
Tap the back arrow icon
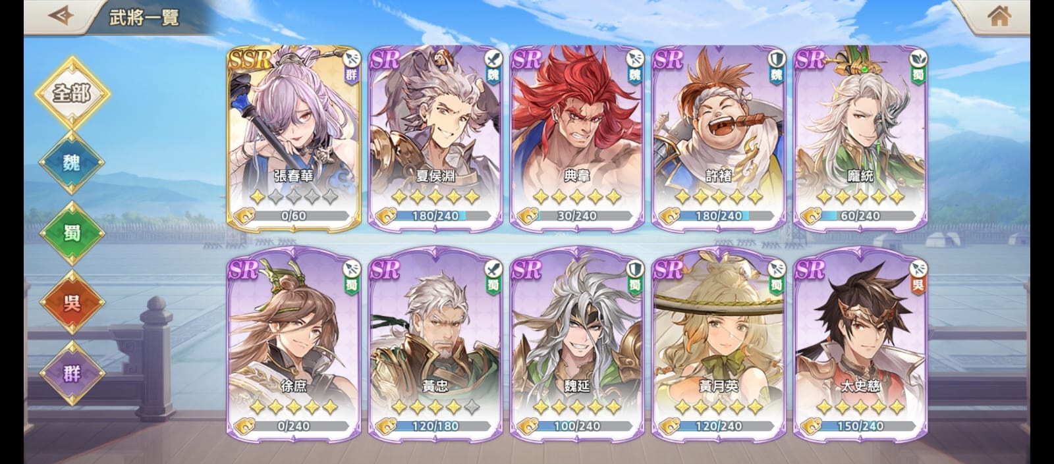pos(61,15)
